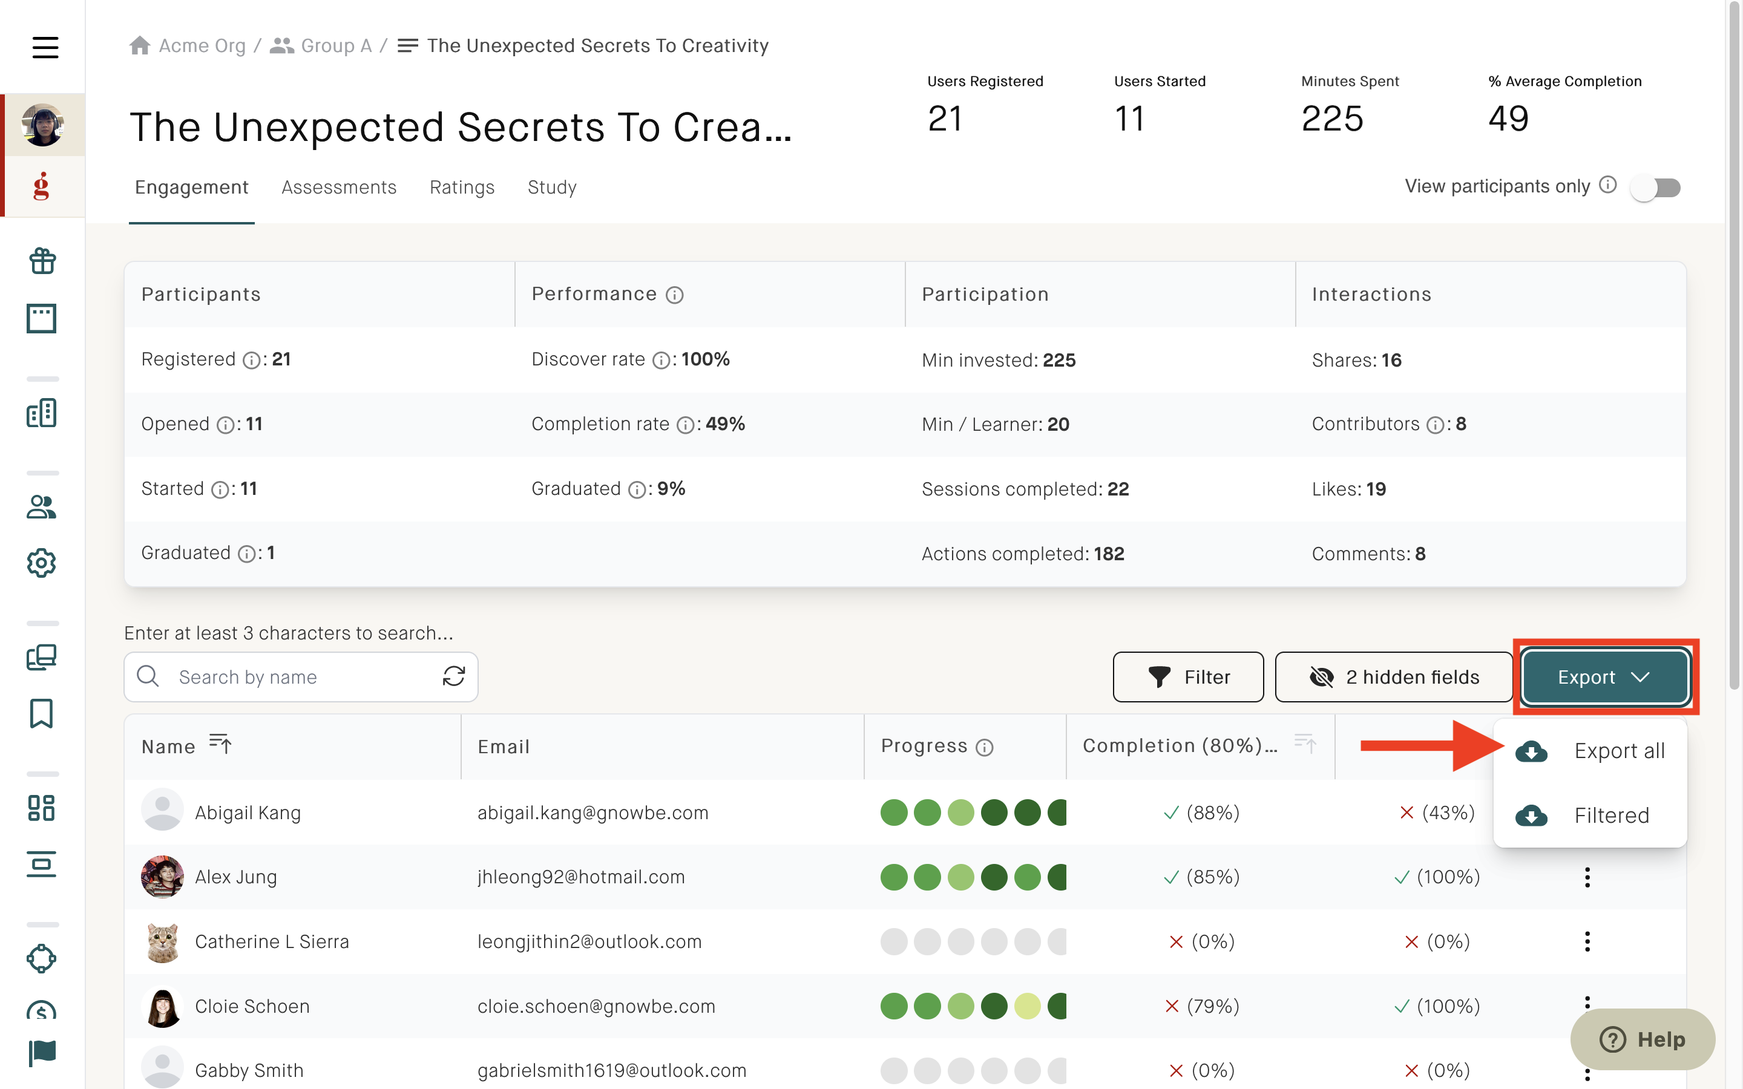Open the dashboard grid sidebar icon
The height and width of the screenshot is (1089, 1743).
pos(42,808)
